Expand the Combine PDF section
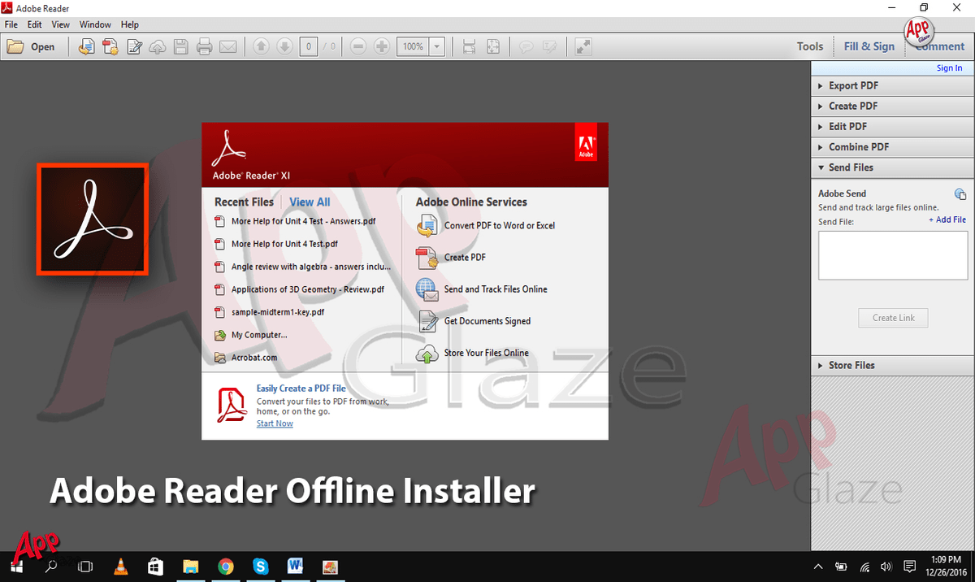Image resolution: width=975 pixels, height=582 pixels. [x=892, y=147]
